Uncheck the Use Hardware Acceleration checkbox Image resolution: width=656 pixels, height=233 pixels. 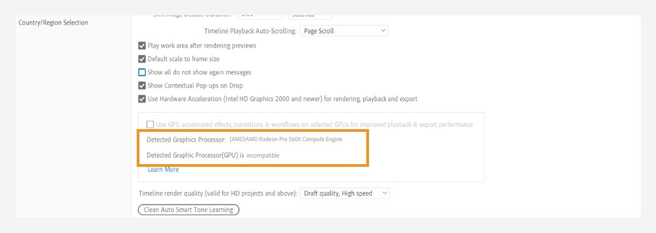coord(142,99)
